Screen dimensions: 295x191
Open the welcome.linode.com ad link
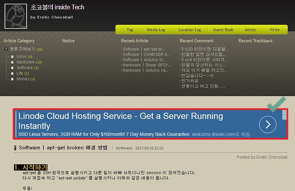click(x=221, y=134)
